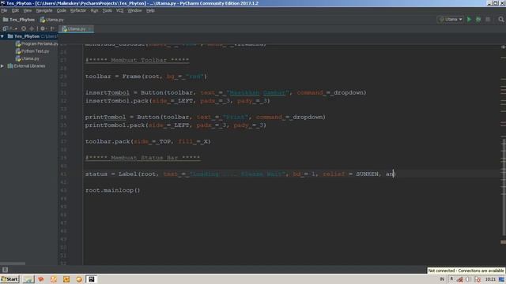
Task: Click Utama.py breadcrumb in navigation bar
Action: (x=52, y=20)
